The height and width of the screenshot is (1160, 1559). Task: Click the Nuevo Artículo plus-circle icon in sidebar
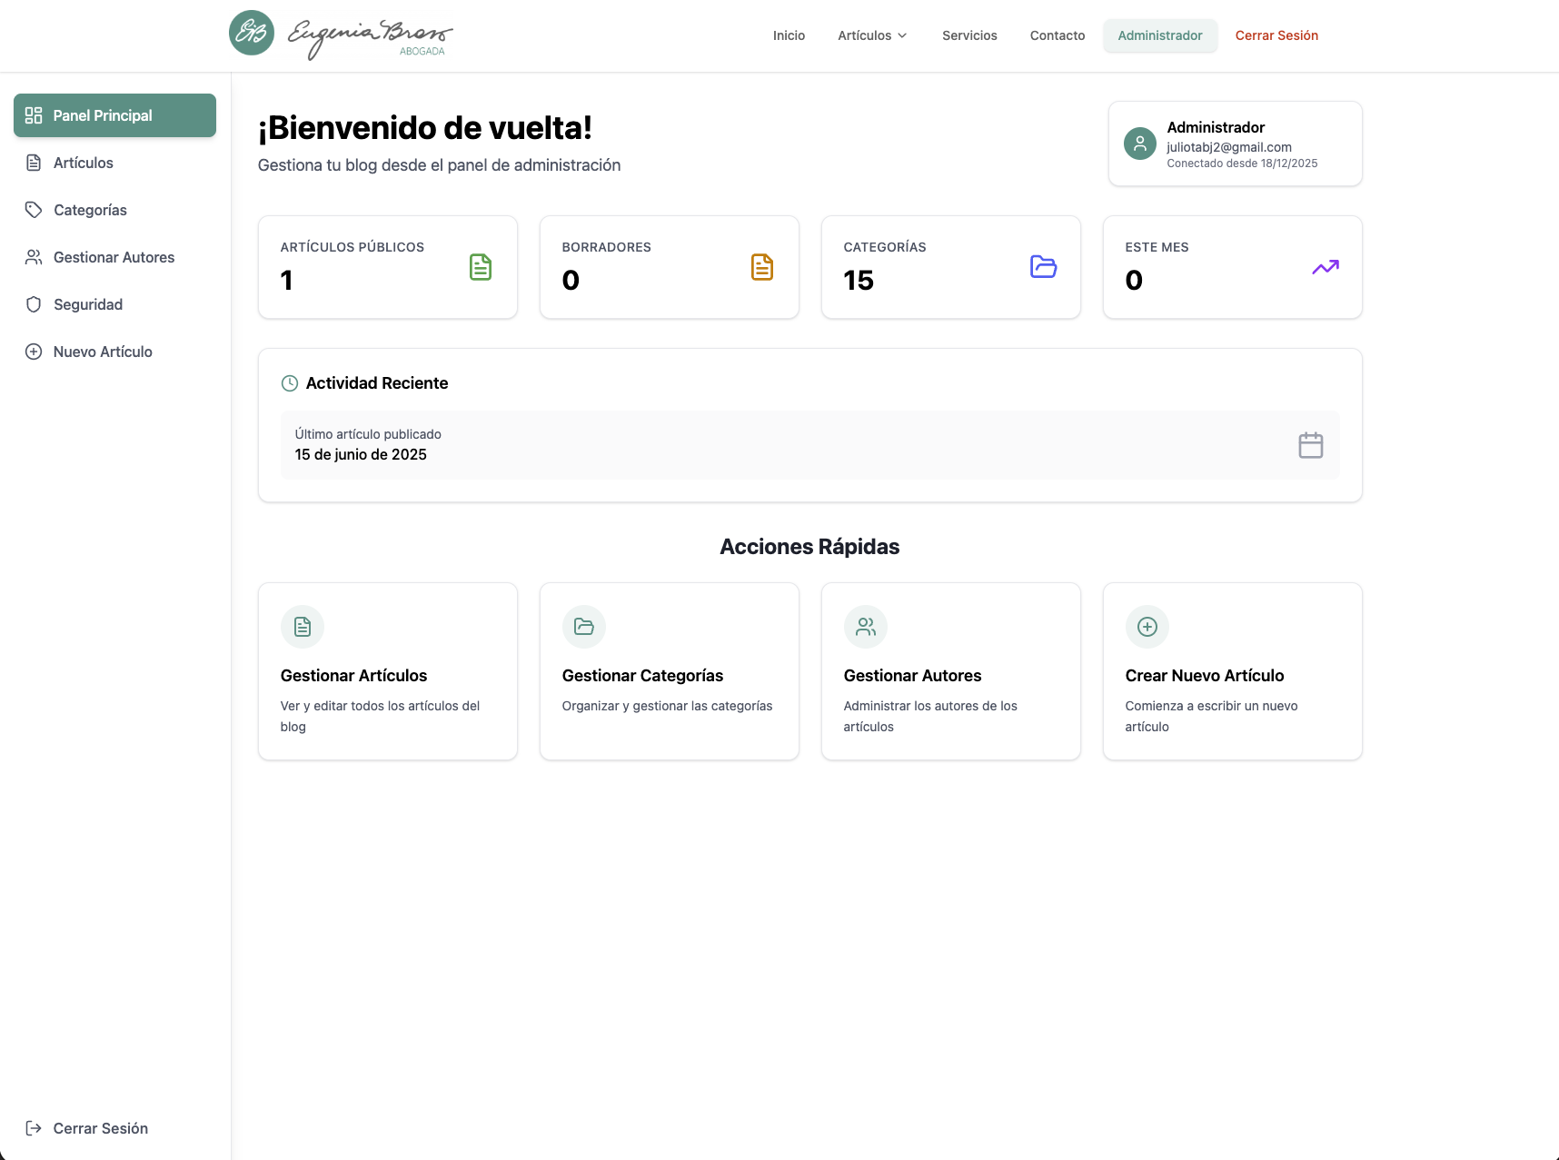[34, 352]
